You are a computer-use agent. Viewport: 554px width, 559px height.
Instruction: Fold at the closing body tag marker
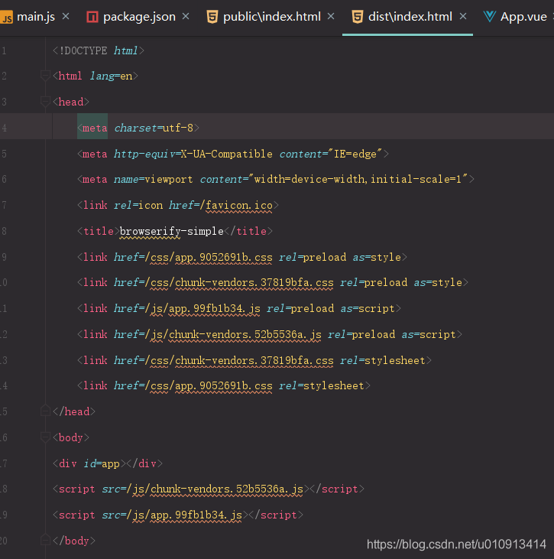click(45, 541)
